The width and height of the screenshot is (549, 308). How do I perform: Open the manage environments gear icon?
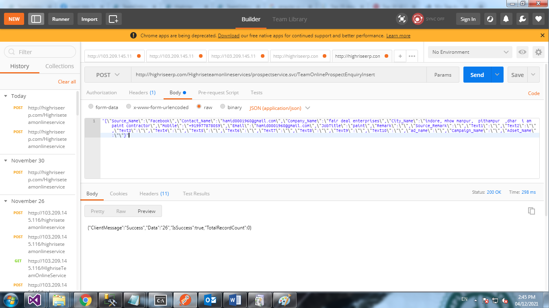click(538, 52)
